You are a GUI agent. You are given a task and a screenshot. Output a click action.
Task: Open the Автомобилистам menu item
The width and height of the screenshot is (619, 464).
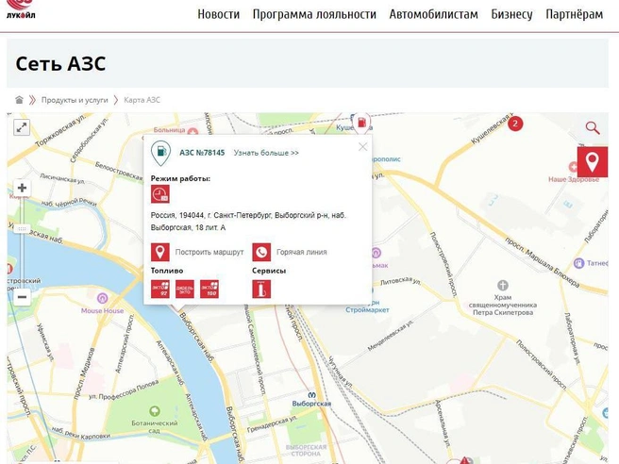point(433,14)
